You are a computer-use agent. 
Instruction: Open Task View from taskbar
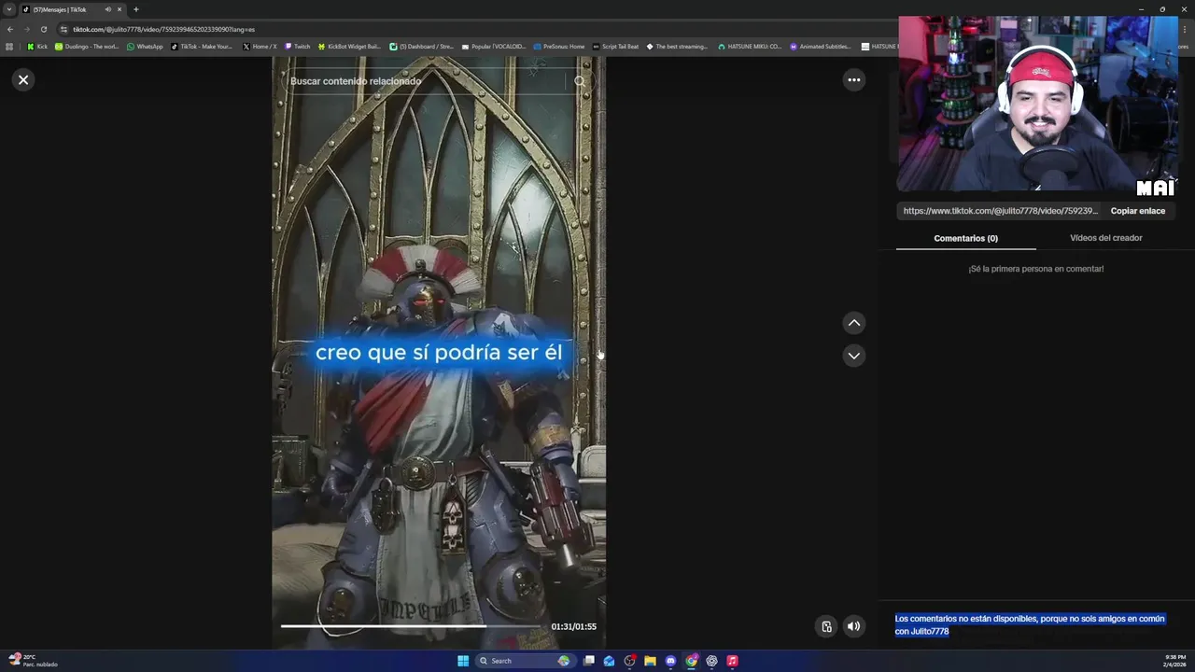coord(589,661)
